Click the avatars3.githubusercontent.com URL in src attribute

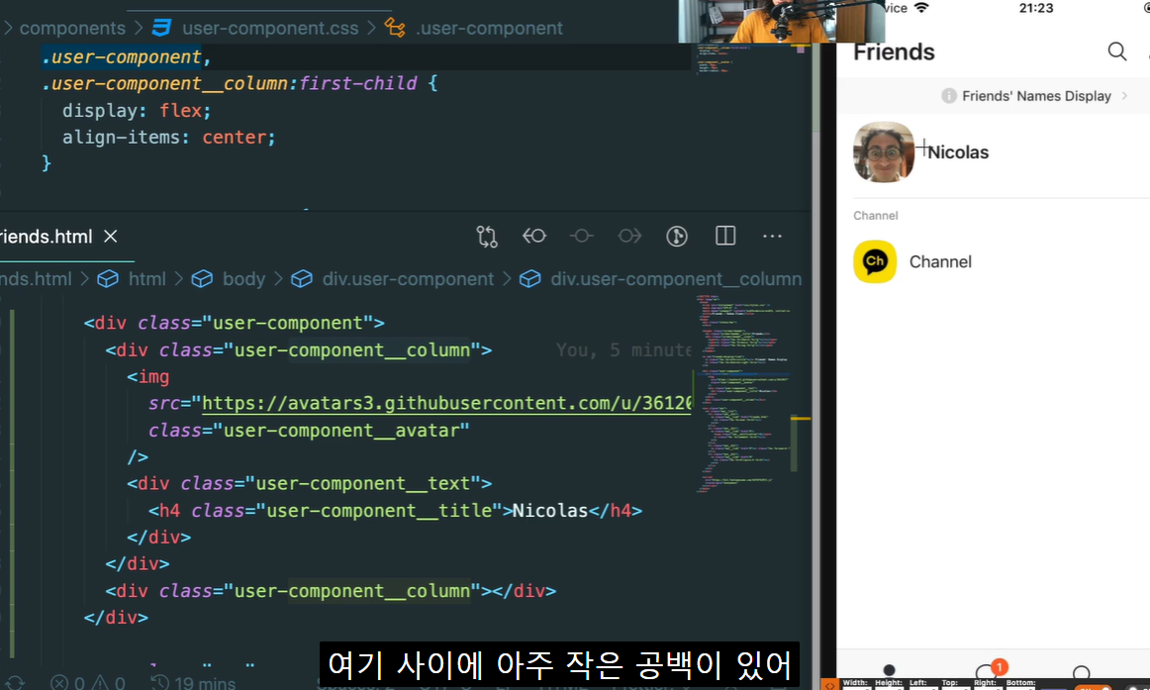(x=446, y=403)
